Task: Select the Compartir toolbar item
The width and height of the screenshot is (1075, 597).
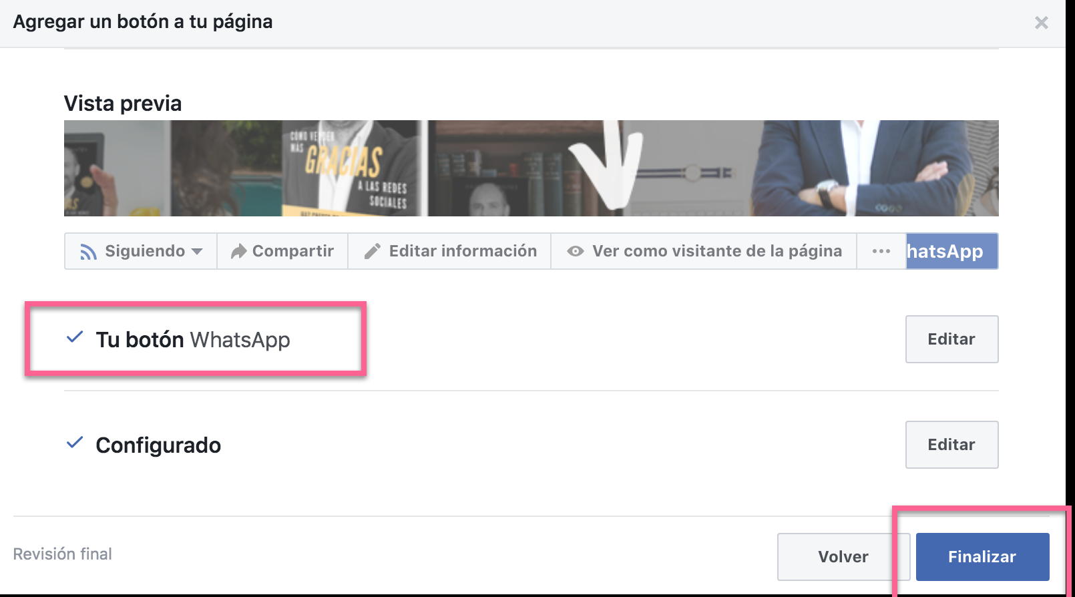Action: [282, 251]
